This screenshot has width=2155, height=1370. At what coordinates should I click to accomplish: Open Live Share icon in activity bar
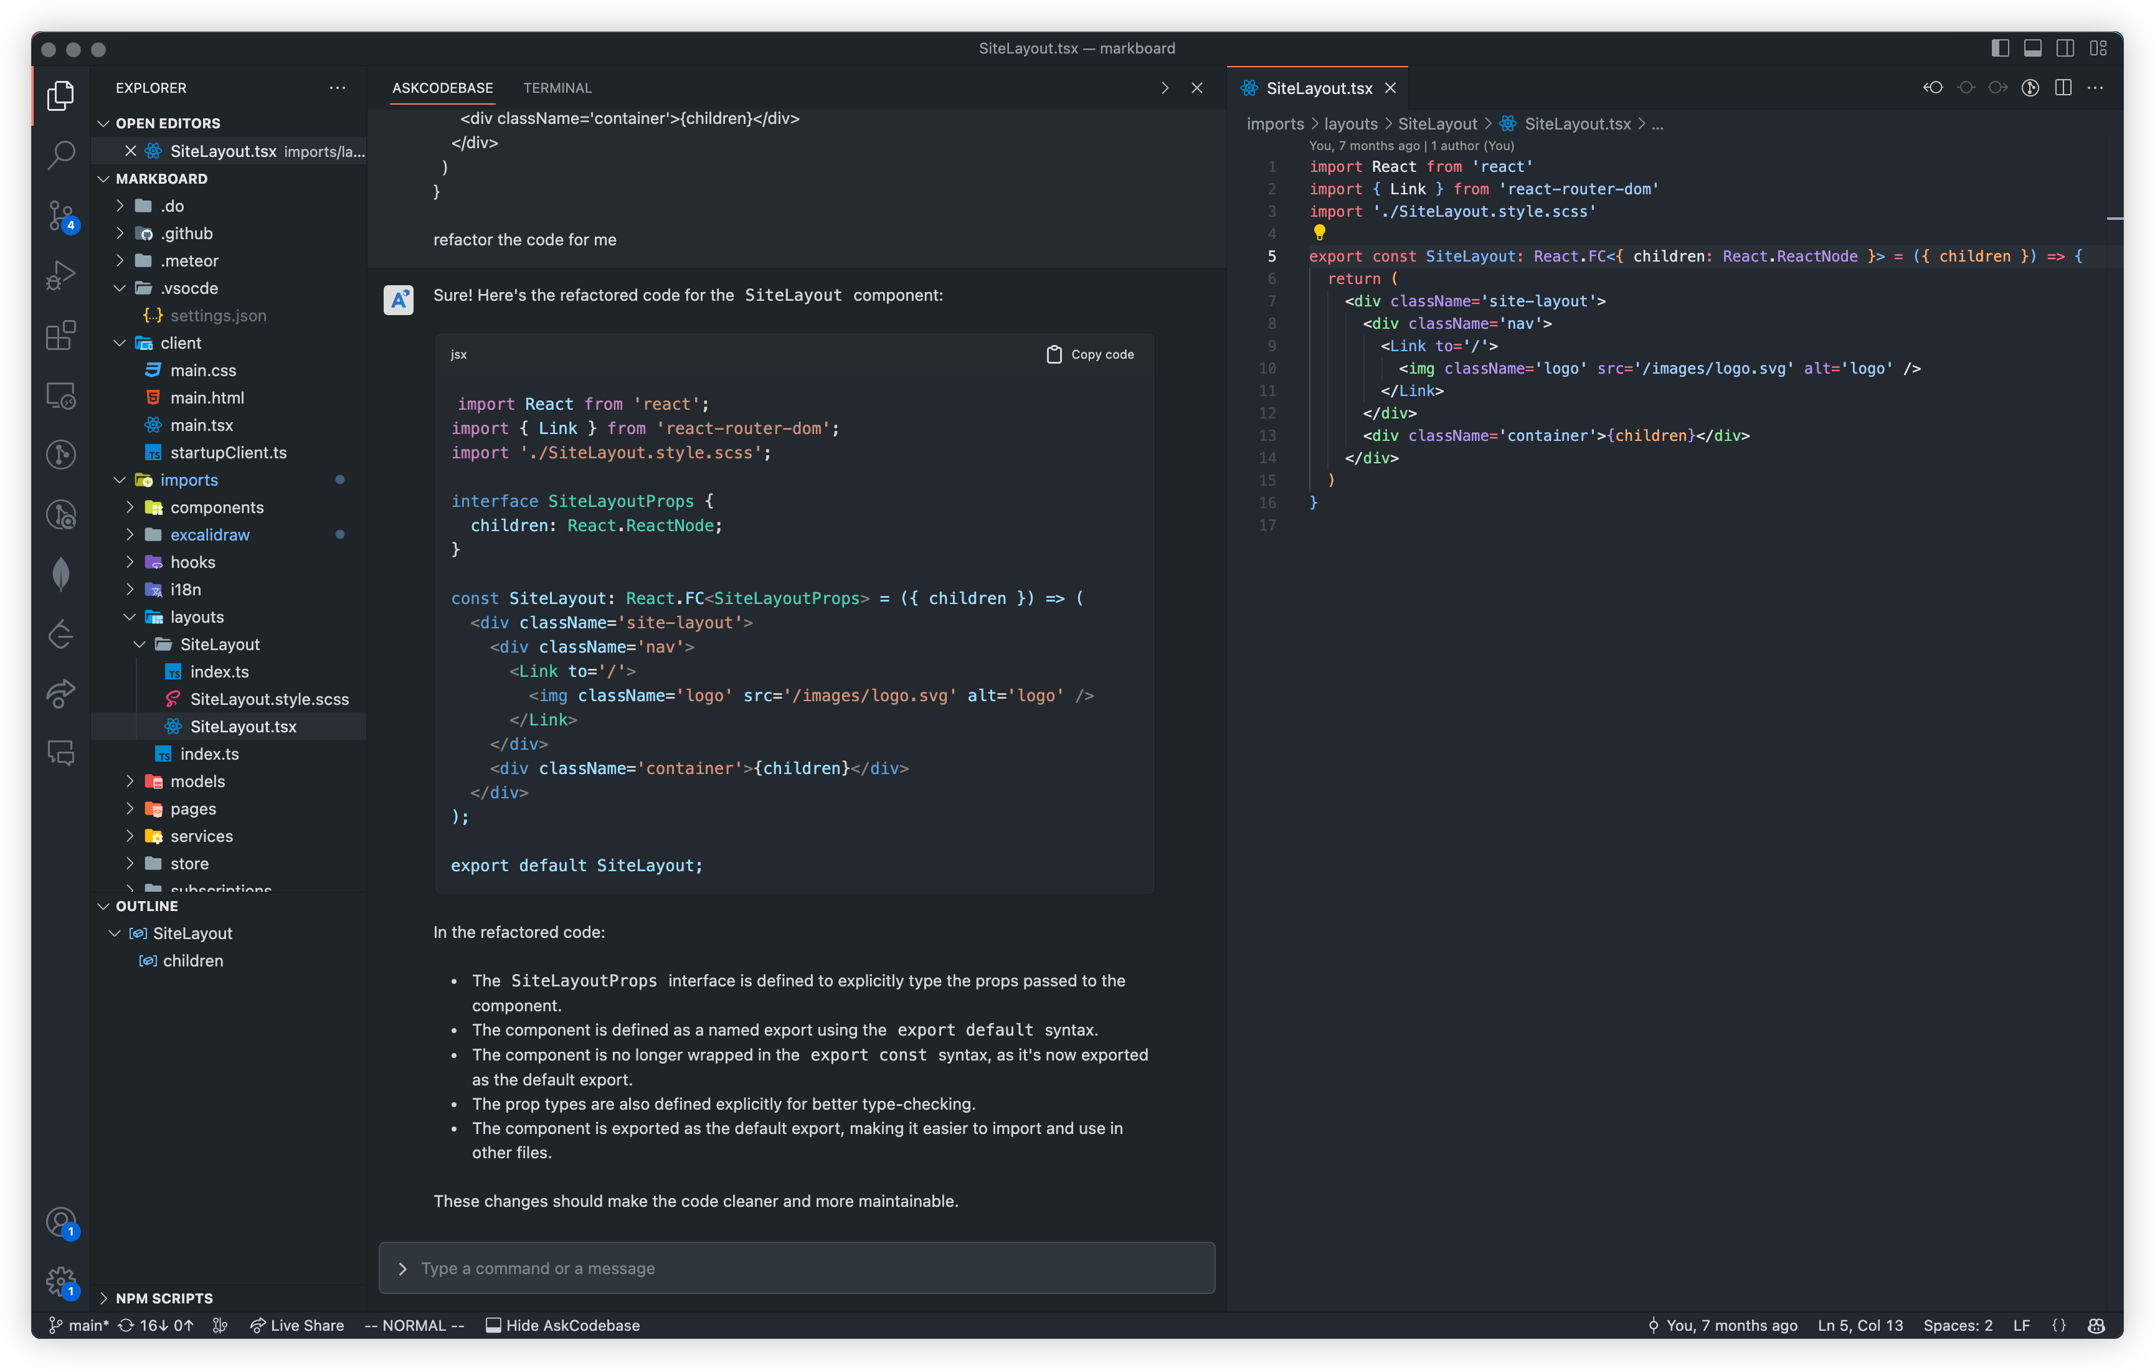[60, 694]
